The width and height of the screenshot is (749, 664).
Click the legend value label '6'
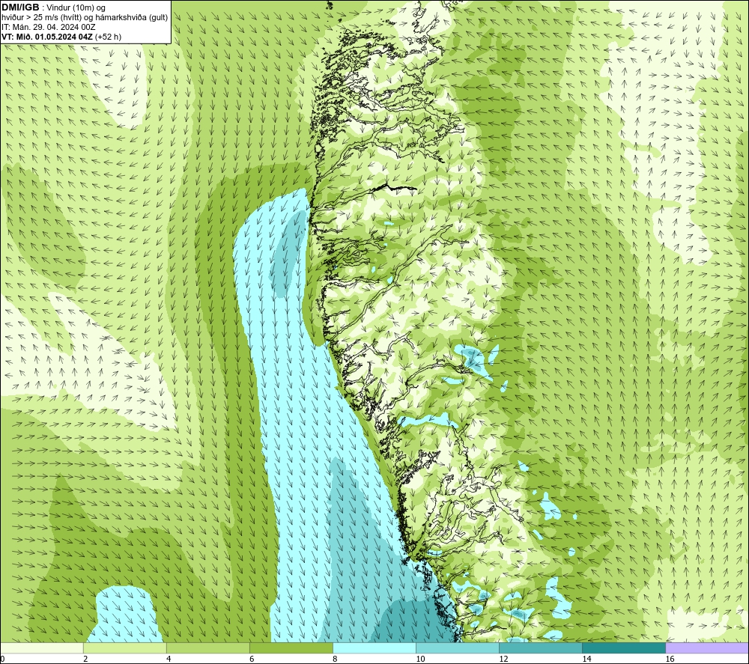pyautogui.click(x=252, y=659)
